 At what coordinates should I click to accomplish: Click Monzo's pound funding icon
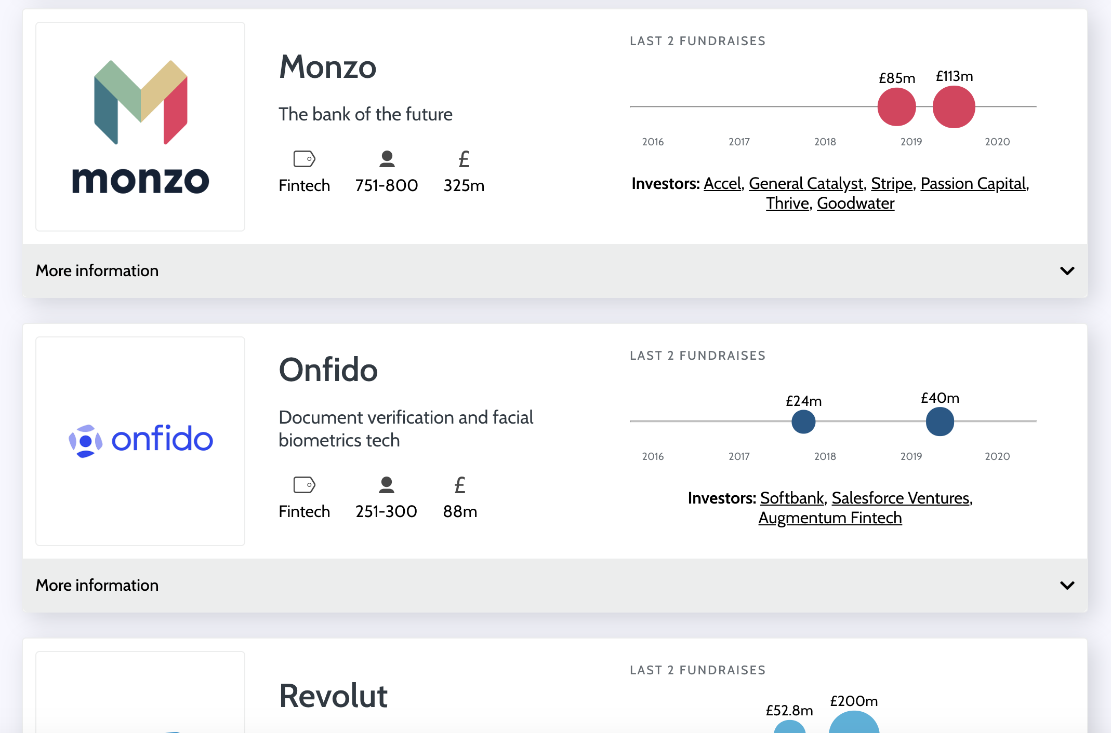tap(464, 159)
